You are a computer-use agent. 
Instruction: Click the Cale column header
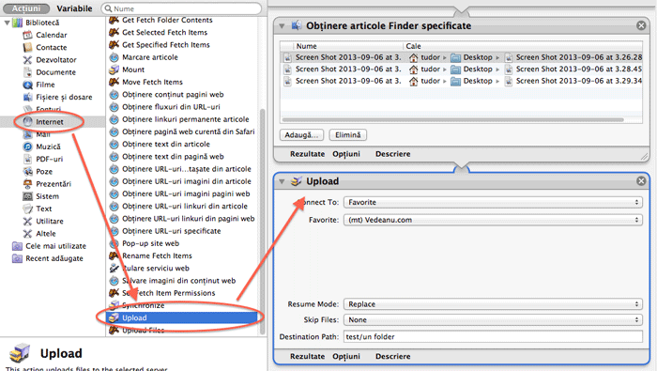[523, 46]
